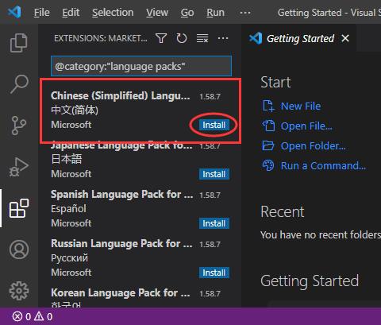Open the Explorer view in activity bar

click(x=18, y=43)
